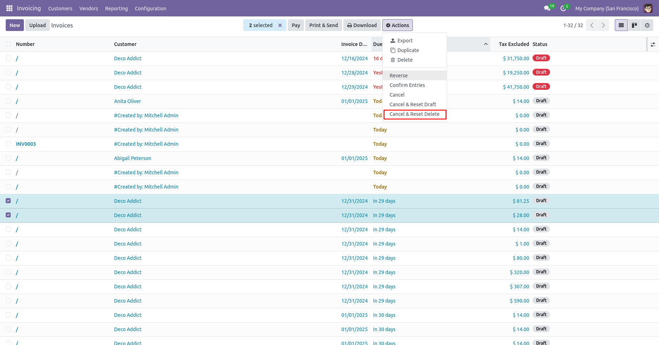Select Reverse action
Viewport: 659px width, 345px height.
415,76
